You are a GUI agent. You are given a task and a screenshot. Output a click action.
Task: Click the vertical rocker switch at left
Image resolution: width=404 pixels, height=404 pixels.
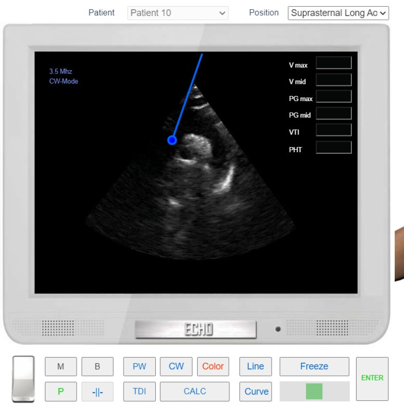[23, 379]
